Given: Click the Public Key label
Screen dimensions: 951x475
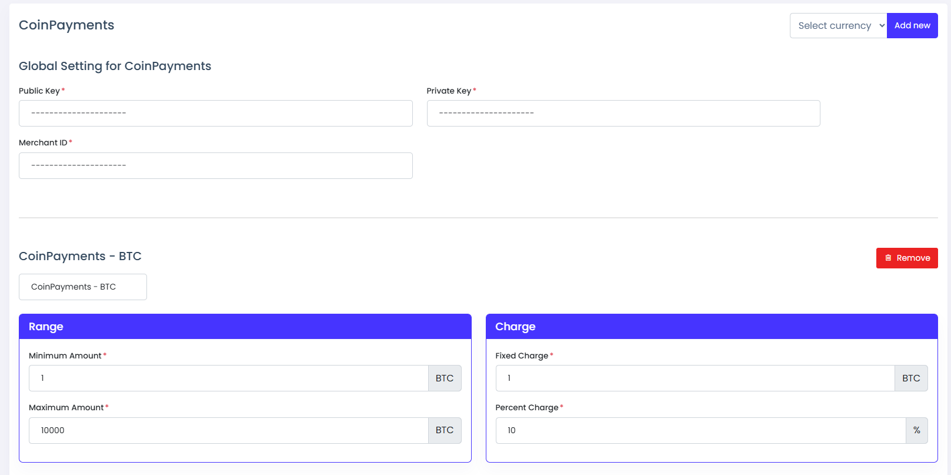Looking at the screenshot, I should pyautogui.click(x=39, y=91).
